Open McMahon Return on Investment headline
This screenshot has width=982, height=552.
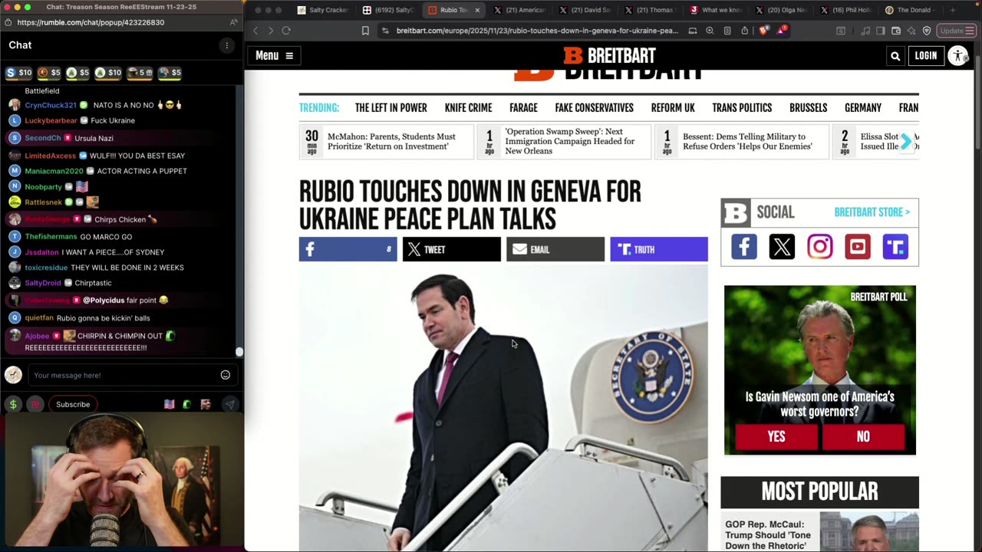pyautogui.click(x=391, y=141)
